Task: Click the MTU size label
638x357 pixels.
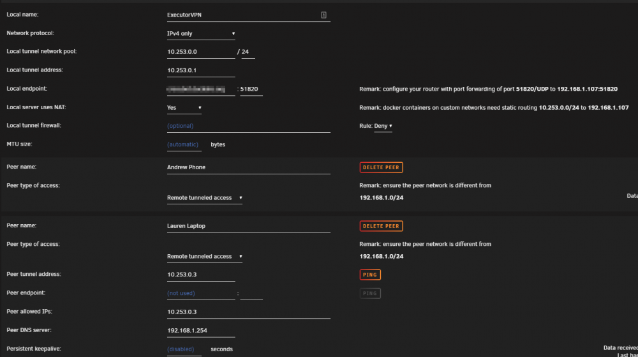Action: [19, 144]
